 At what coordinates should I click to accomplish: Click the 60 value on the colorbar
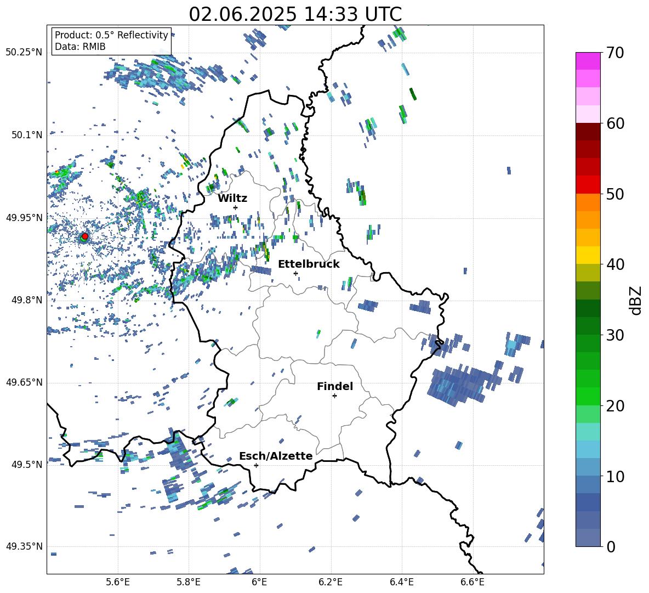click(x=615, y=123)
